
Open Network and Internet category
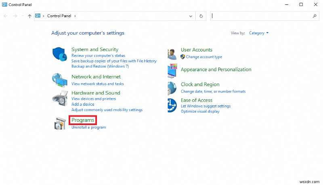(x=96, y=77)
